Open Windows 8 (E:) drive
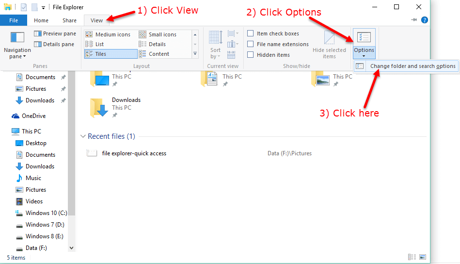 tap(39, 236)
